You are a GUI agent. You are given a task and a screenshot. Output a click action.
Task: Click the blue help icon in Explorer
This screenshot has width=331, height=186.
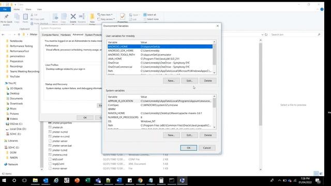(x=322, y=9)
